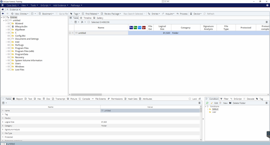
Task: Open the Pathways menu
Action: click(76, 5)
